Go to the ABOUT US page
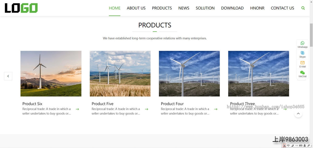The height and width of the screenshot is (148, 313). (x=136, y=8)
